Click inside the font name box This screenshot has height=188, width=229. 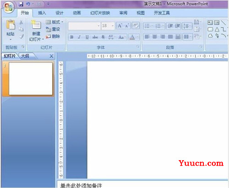[83, 26]
